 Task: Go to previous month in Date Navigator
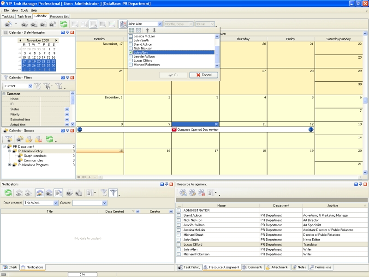click(20, 40)
